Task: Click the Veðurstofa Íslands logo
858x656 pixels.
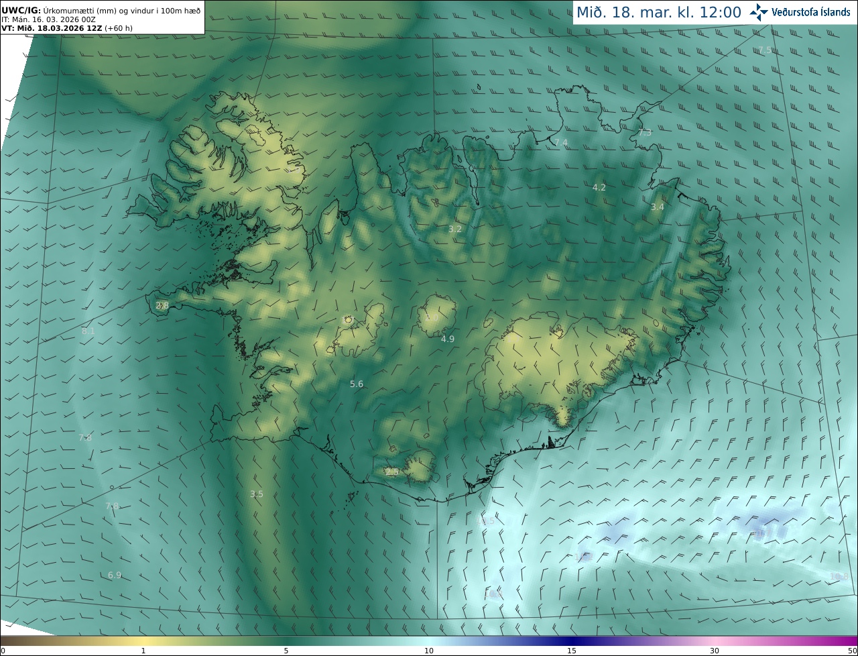Action: pyautogui.click(x=800, y=12)
